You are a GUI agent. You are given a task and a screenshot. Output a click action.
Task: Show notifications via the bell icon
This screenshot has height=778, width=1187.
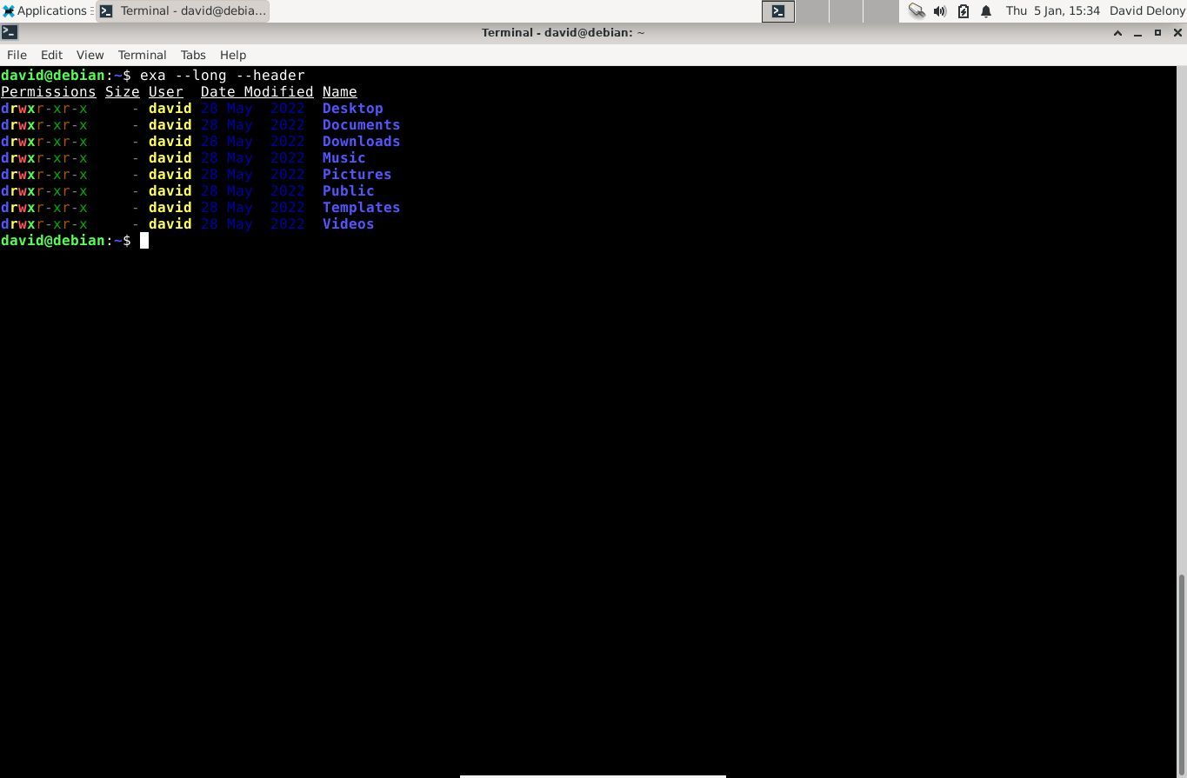click(986, 11)
